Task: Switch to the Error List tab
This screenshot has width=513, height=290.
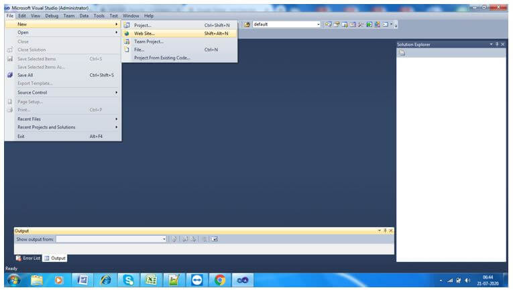Action: click(28, 258)
